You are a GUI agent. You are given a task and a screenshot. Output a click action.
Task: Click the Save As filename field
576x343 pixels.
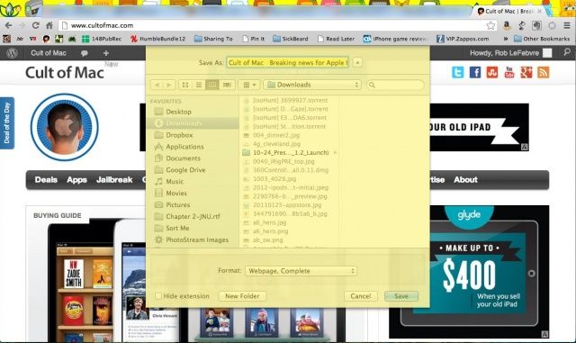click(x=287, y=62)
